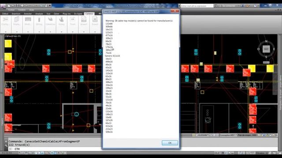
Task: Switch to the En ligne ribbon tab
Action: [x=78, y=14]
